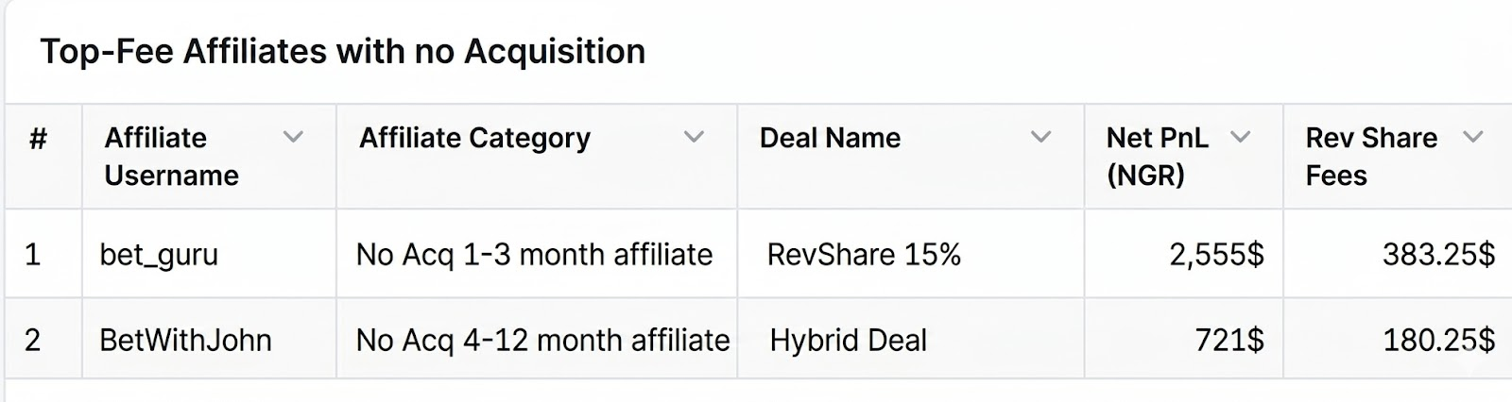Image resolution: width=1512 pixels, height=402 pixels.
Task: Open the Deal Name column dropdown arrow
Action: click(x=1040, y=138)
